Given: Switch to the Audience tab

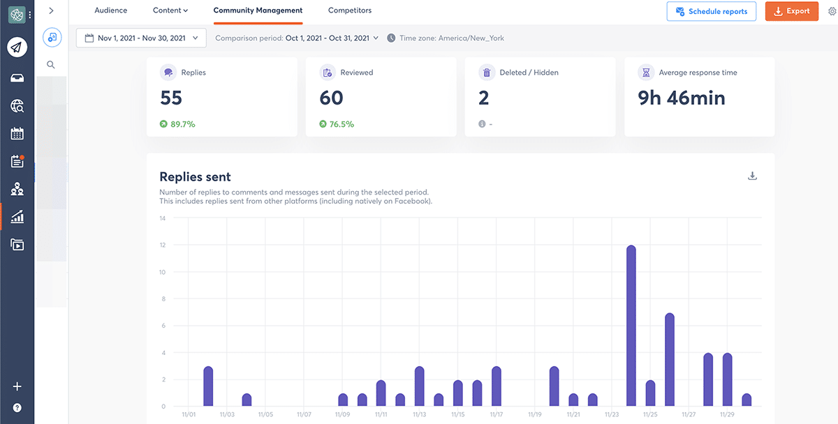Looking at the screenshot, I should (111, 11).
